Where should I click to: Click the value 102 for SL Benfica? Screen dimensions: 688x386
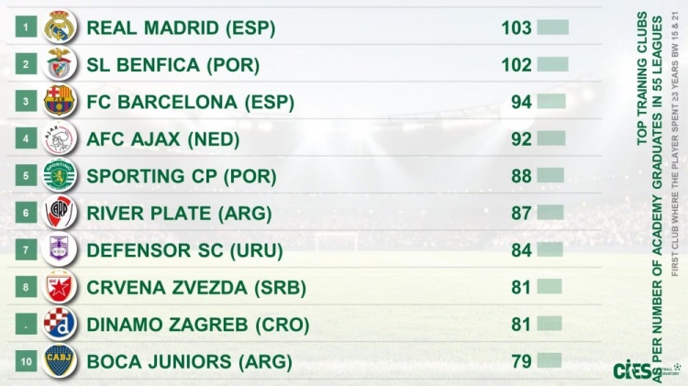tap(516, 65)
